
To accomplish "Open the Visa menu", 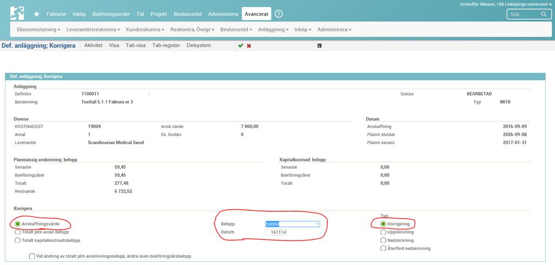I will 114,46.
